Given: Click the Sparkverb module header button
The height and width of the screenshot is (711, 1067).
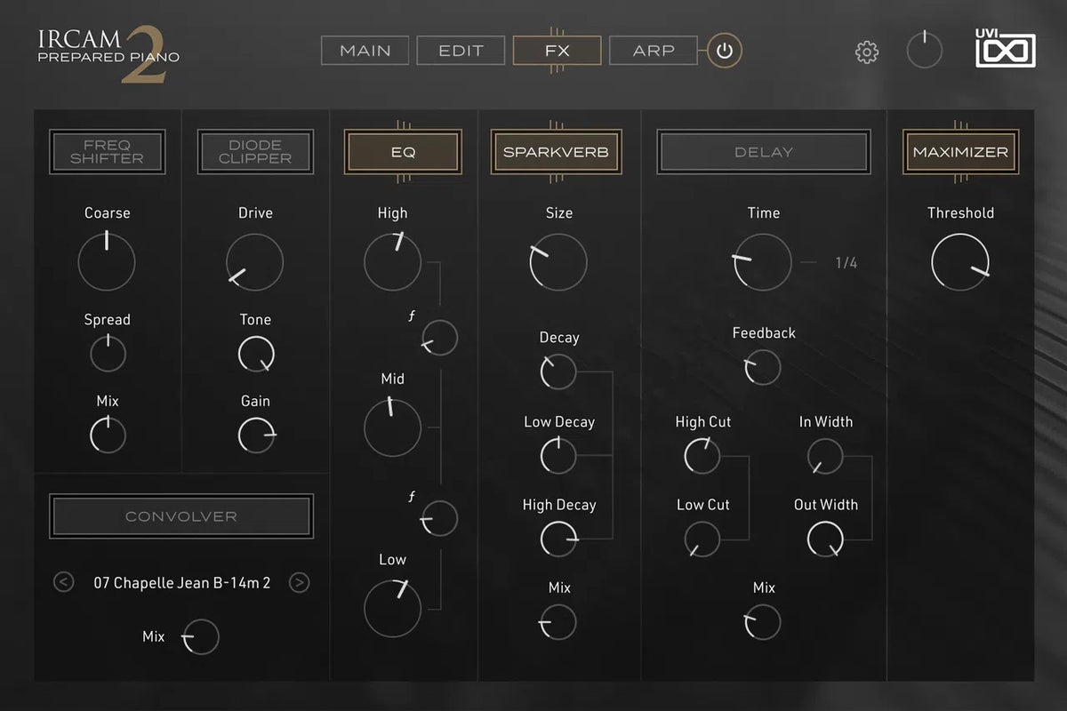Looking at the screenshot, I should point(556,151).
